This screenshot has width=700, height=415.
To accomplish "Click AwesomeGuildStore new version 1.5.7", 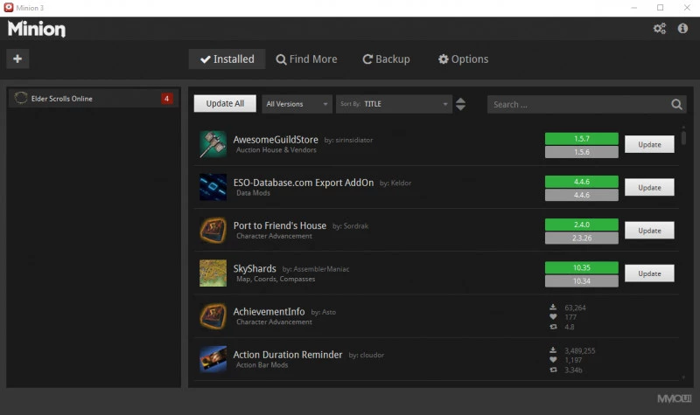I will [581, 139].
